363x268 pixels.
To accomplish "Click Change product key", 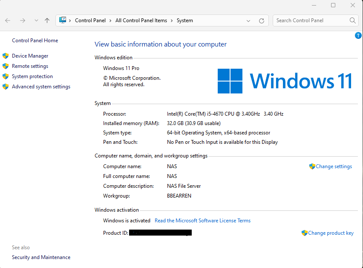I will pos(331,233).
